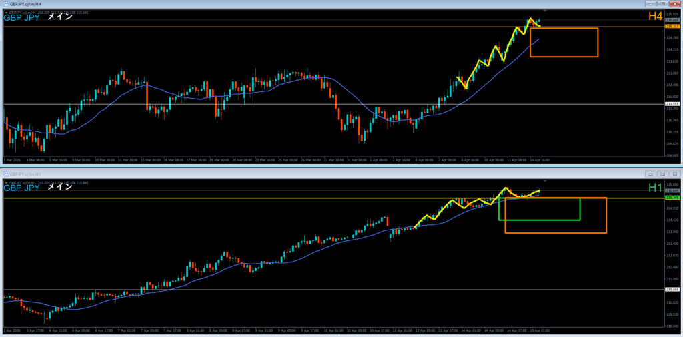Click the green 215.345 price label in H1
The height and width of the screenshot is (337, 683).
point(672,198)
